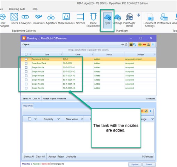Check the 50-T-0001-N4 nozzle checkbox

tap(26, 80)
